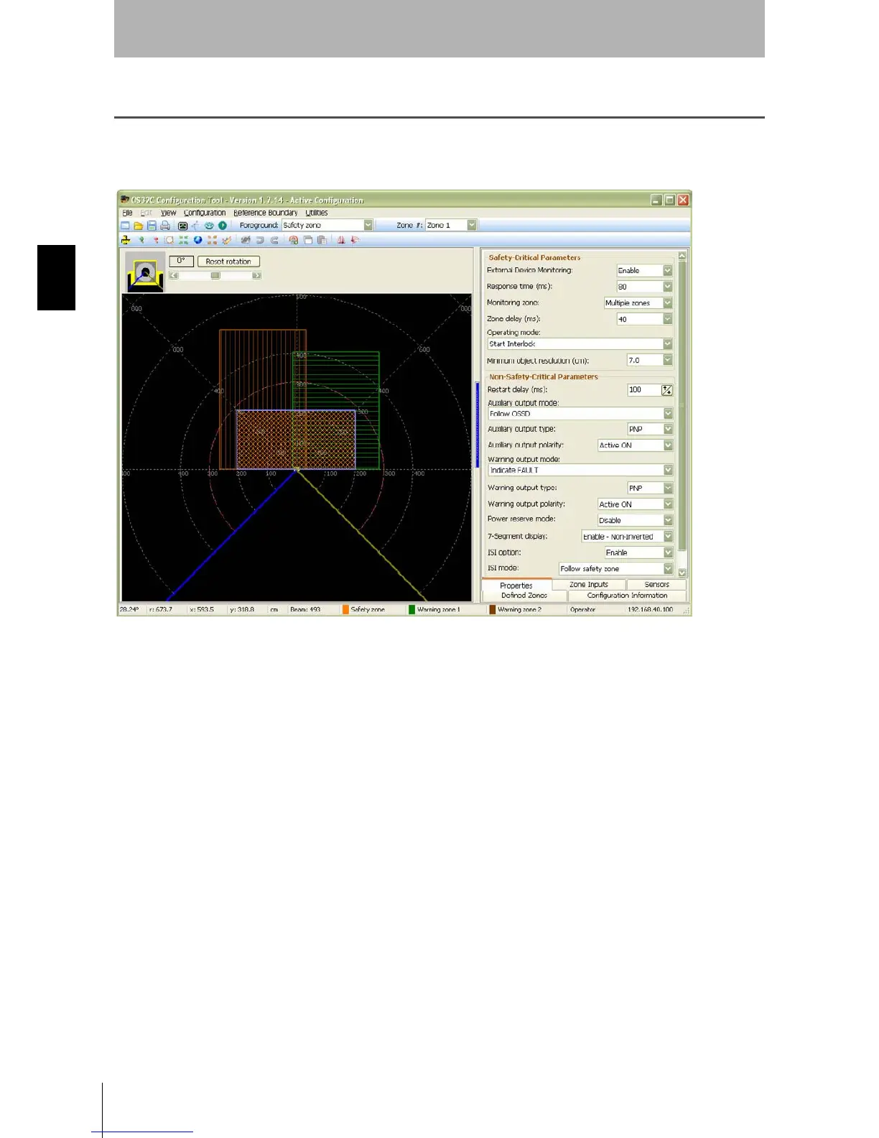
Task: Click the Restart delay value field
Action: [644, 390]
